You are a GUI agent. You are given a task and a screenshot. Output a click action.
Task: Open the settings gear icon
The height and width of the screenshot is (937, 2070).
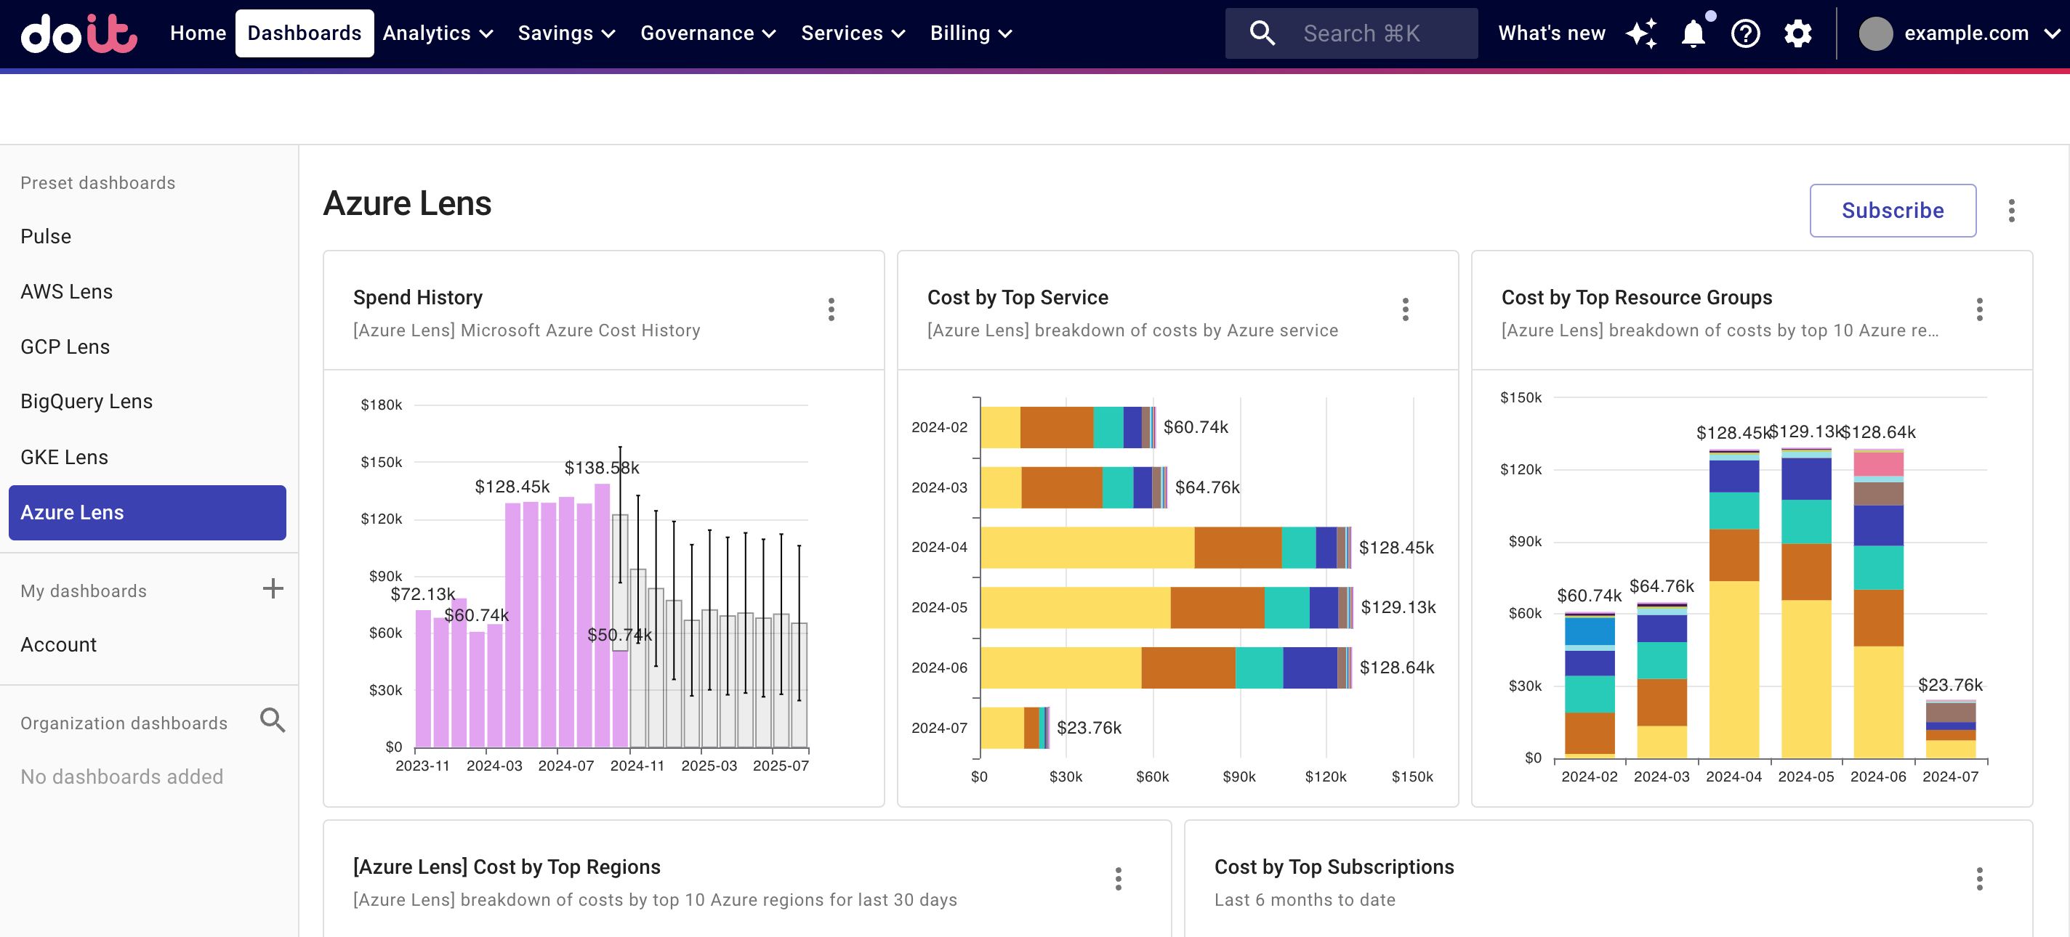coord(1797,33)
